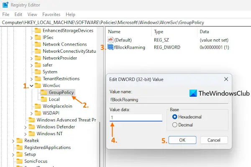
Task: Expand the TenantRestrictions key
Action: coord(31,79)
